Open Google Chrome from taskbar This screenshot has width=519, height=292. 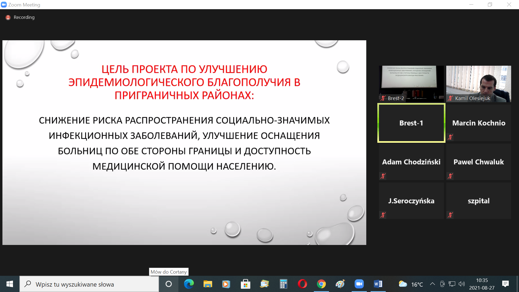[x=321, y=284]
